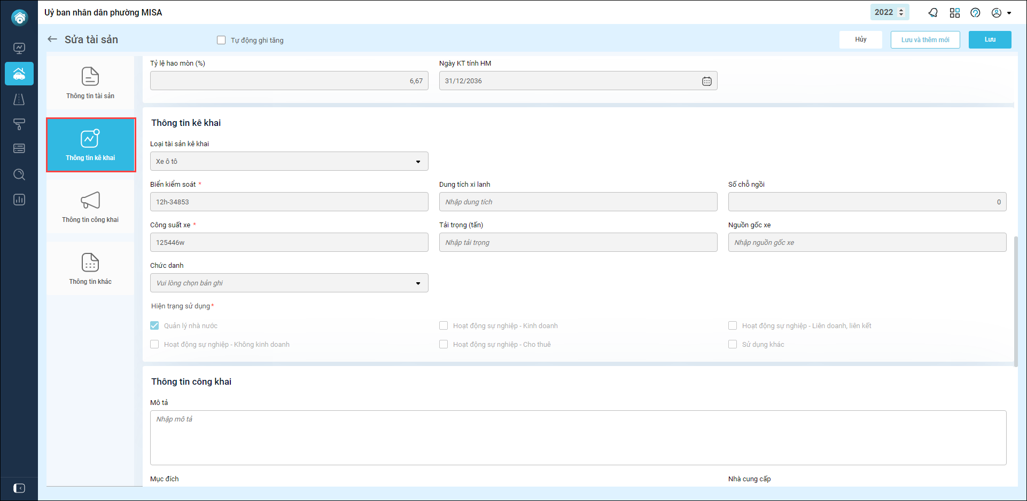The height and width of the screenshot is (501, 1027).
Task: Open the user account profile icon
Action: coord(997,12)
